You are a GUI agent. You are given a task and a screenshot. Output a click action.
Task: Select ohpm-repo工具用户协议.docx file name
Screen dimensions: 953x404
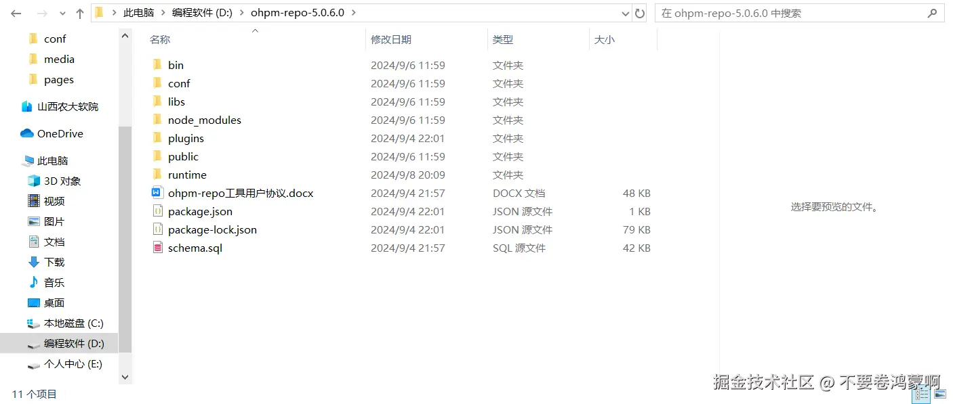click(x=241, y=193)
